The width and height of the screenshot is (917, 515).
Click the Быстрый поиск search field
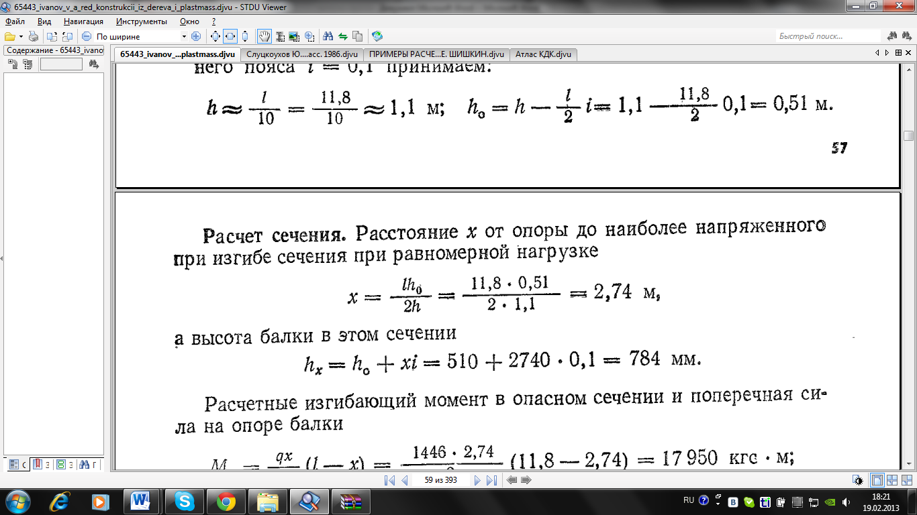(828, 36)
